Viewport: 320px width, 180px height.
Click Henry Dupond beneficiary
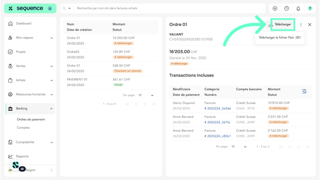click(183, 103)
